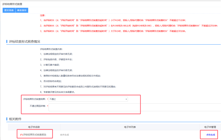Click the dropdown arrow beside 不通过

126,99
